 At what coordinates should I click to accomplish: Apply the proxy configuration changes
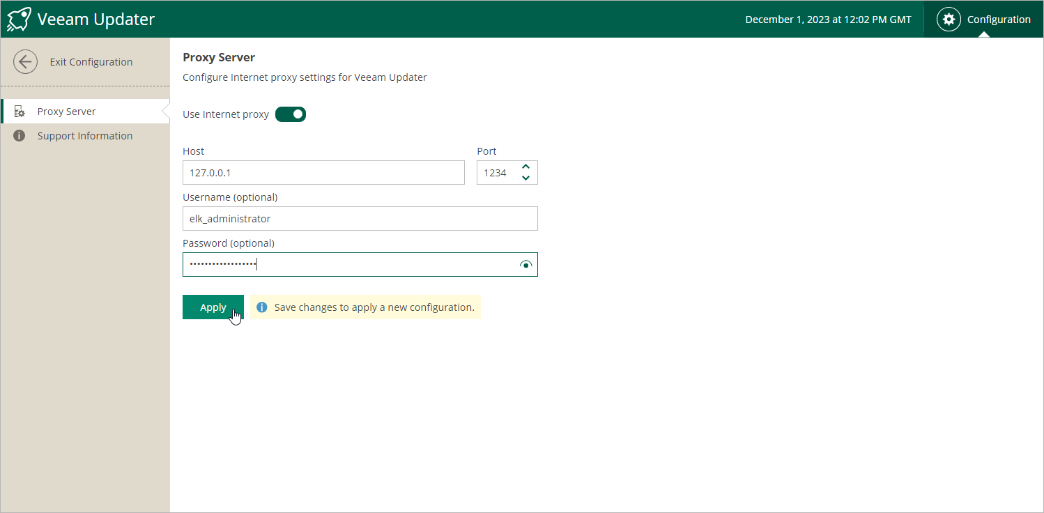213,307
